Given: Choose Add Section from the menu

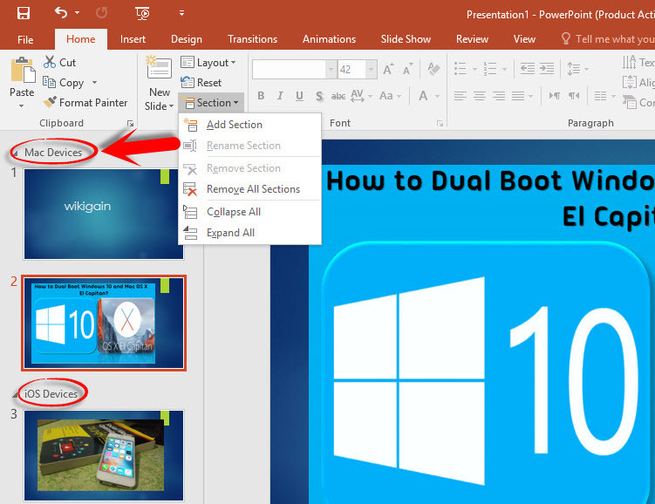Looking at the screenshot, I should pos(250,125).
